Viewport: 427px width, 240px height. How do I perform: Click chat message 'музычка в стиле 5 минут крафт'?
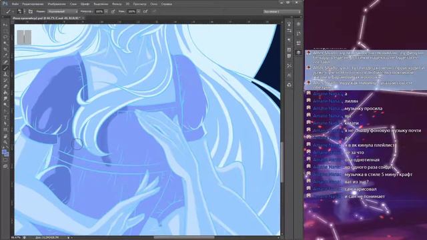(x=378, y=174)
